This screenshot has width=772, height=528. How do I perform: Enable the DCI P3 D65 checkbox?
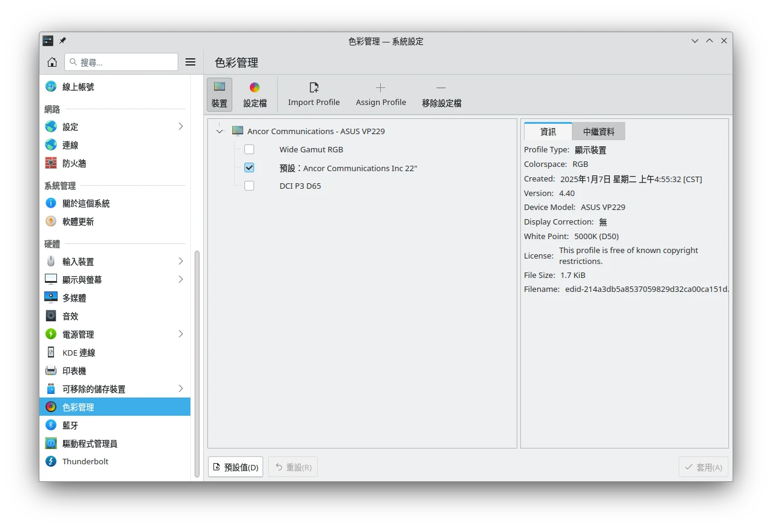(x=249, y=186)
